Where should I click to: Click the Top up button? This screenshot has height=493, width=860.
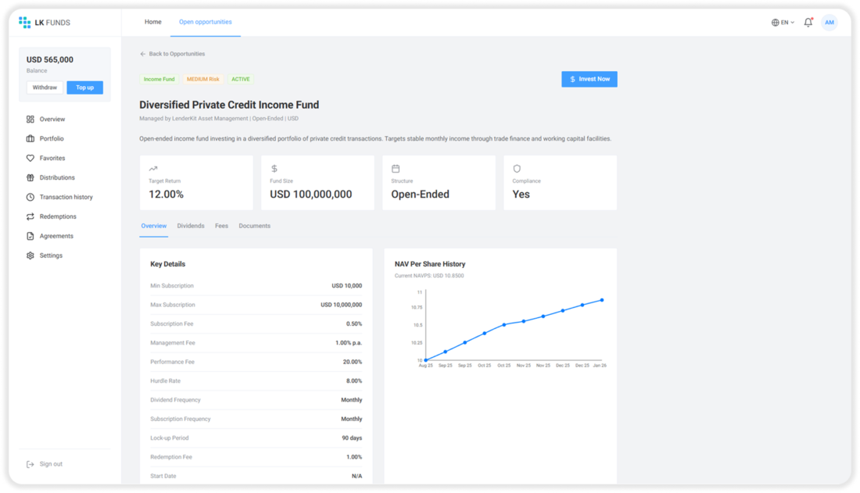pos(85,88)
